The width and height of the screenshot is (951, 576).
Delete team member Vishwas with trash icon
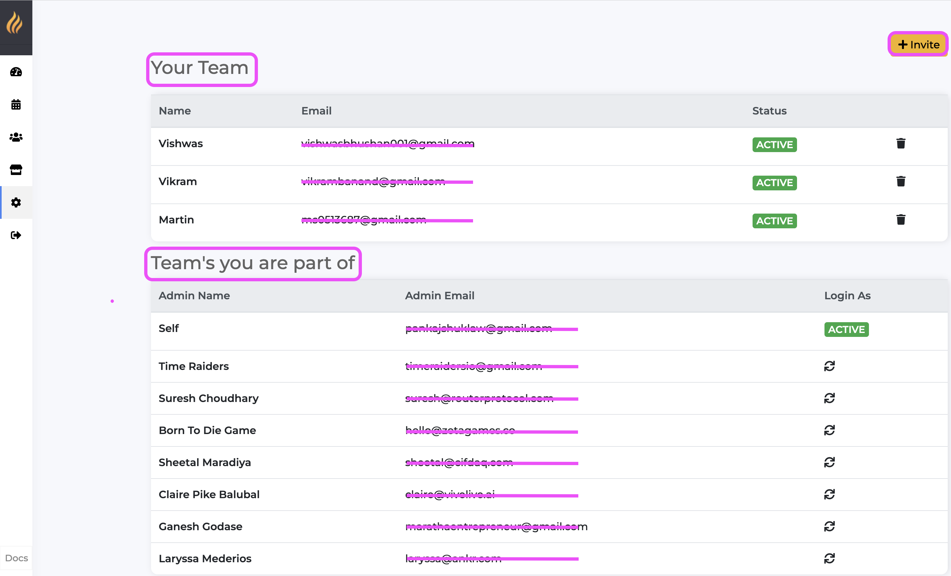pyautogui.click(x=900, y=144)
